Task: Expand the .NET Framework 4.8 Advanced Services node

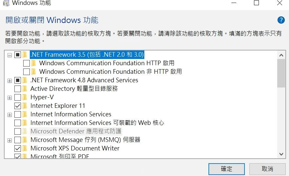Action: (x=9, y=80)
